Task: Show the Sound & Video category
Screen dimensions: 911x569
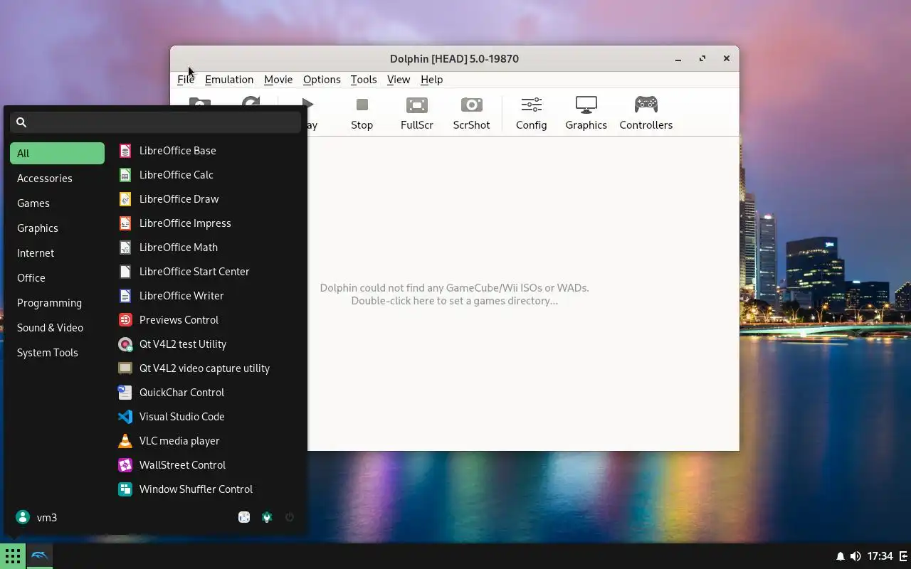Action: (57, 327)
